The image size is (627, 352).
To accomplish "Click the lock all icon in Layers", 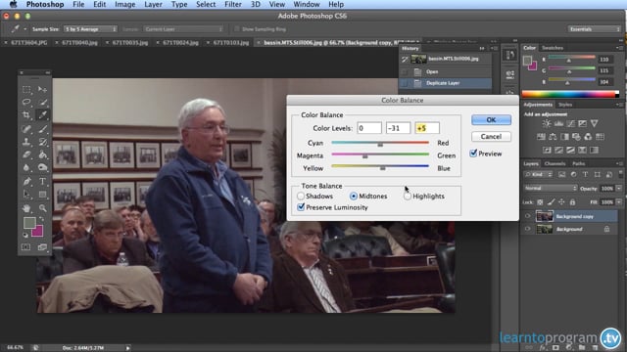I will point(572,202).
